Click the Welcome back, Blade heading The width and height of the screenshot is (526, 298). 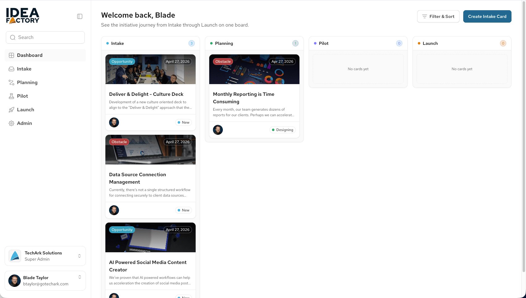coord(138,15)
